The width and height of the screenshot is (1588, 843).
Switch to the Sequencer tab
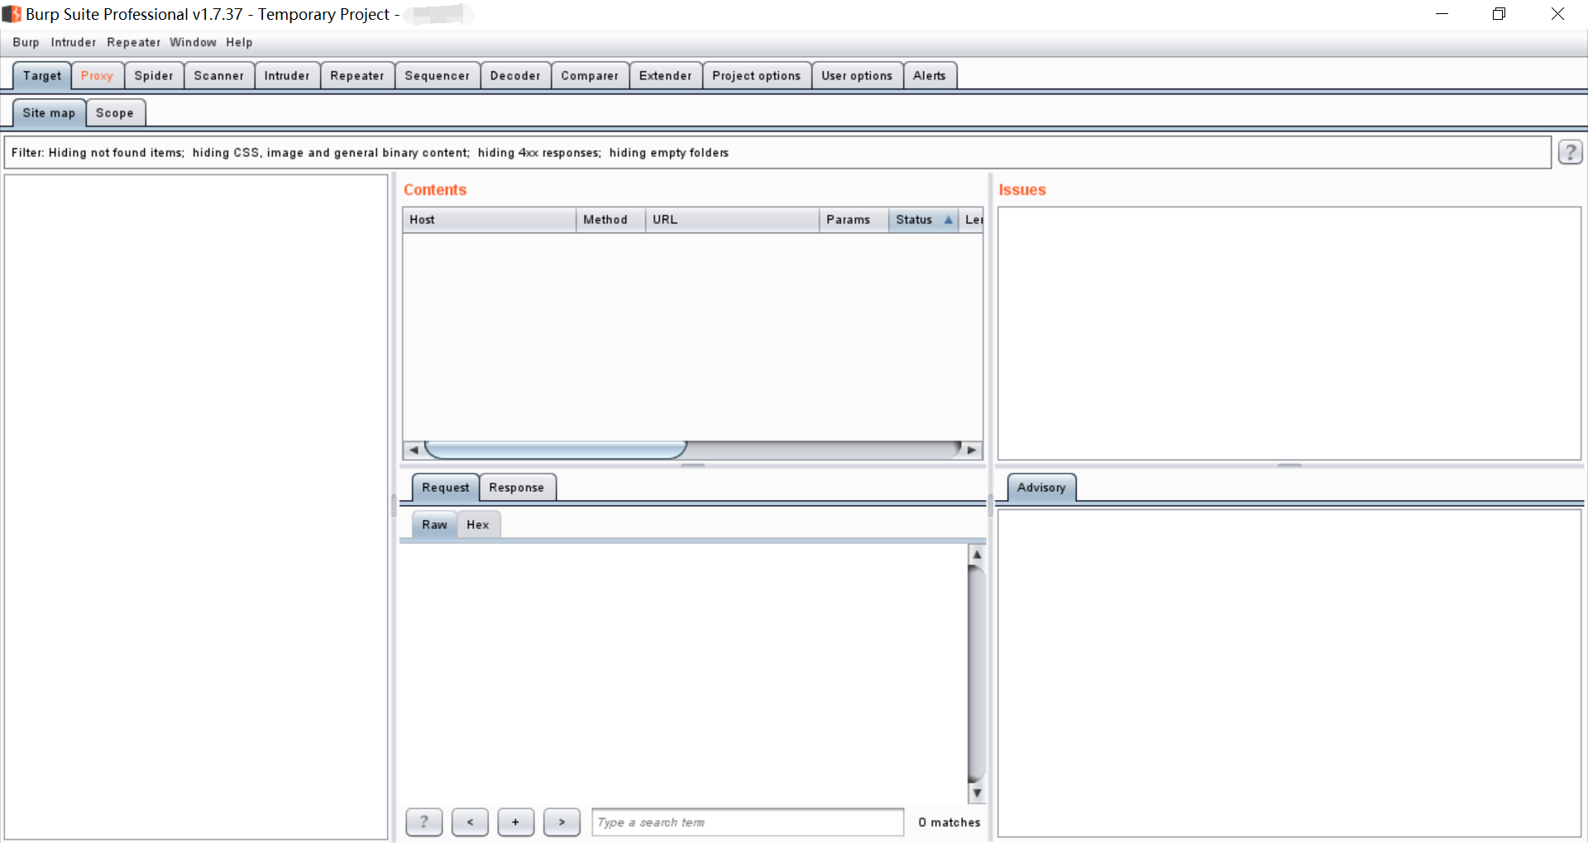[x=438, y=76]
